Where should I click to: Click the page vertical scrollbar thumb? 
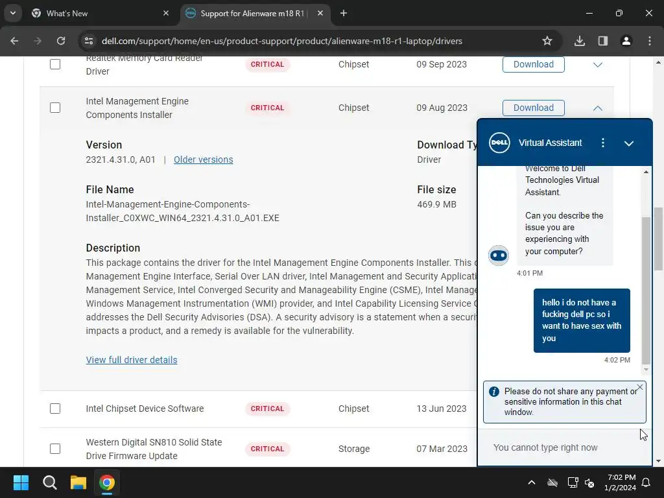pyautogui.click(x=658, y=239)
